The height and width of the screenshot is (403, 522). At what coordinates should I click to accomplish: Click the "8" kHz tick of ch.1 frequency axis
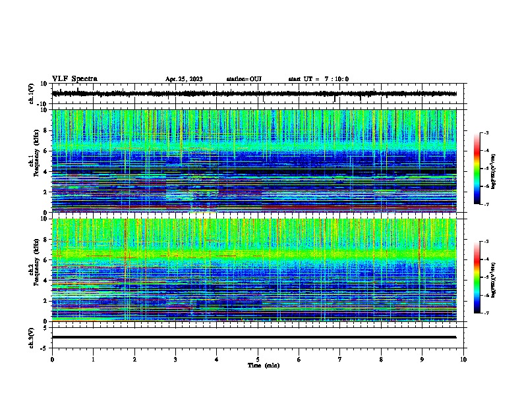(x=45, y=130)
